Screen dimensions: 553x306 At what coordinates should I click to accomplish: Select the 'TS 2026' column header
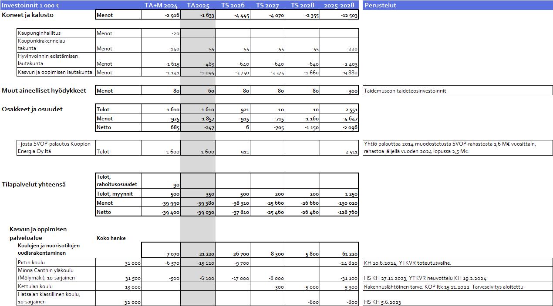coord(233,5)
